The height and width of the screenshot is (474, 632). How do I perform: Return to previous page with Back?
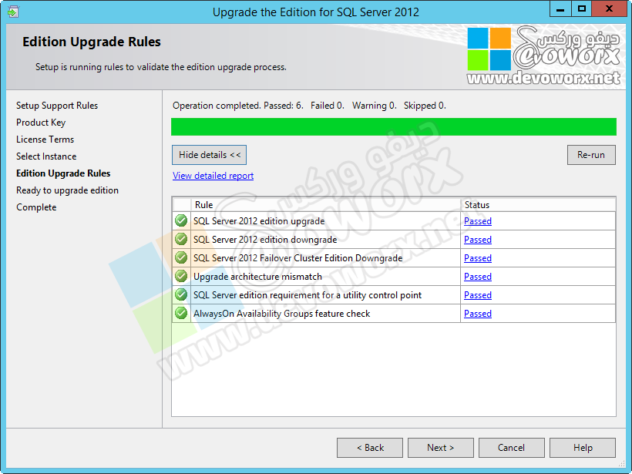[370, 448]
